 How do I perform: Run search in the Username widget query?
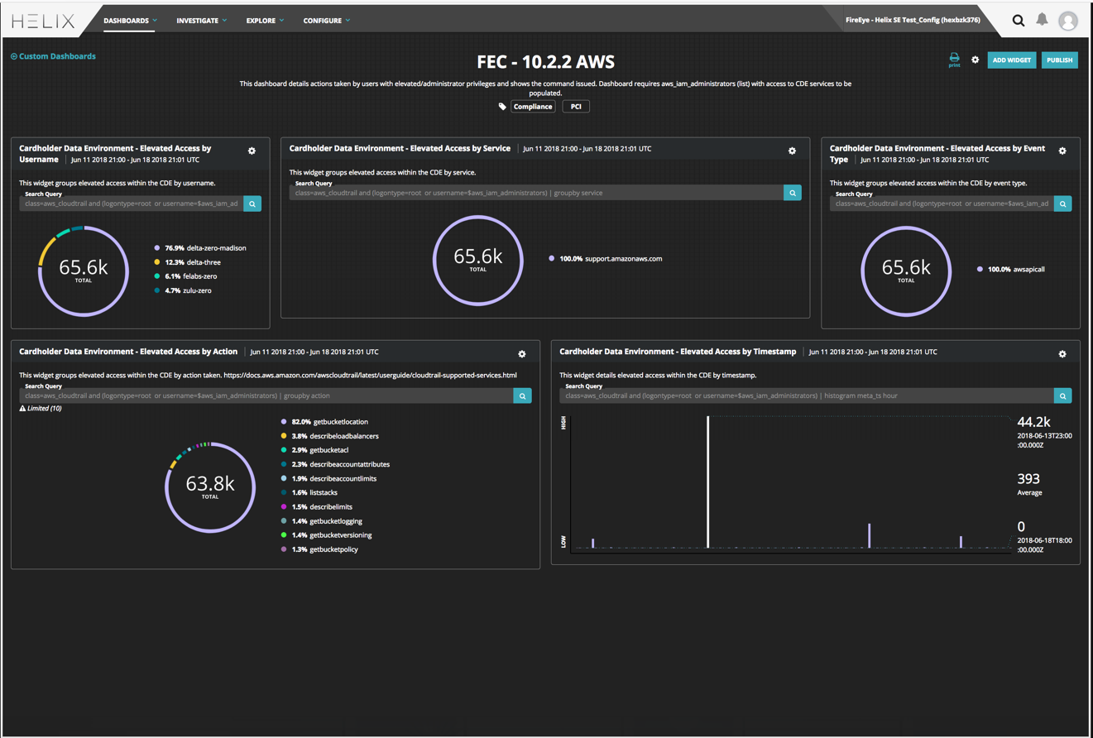(x=252, y=204)
